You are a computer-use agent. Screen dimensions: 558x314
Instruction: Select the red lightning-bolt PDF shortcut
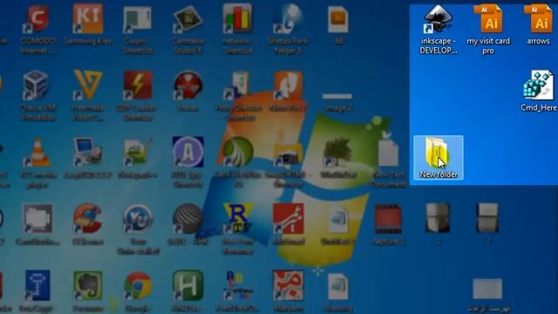pos(138,95)
